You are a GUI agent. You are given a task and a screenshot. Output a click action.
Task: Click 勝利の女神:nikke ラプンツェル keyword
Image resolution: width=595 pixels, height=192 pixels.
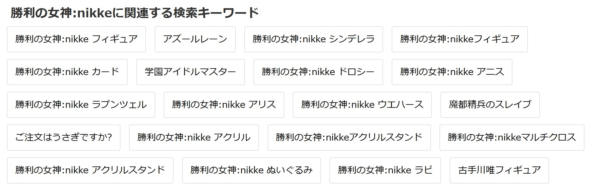coord(81,105)
